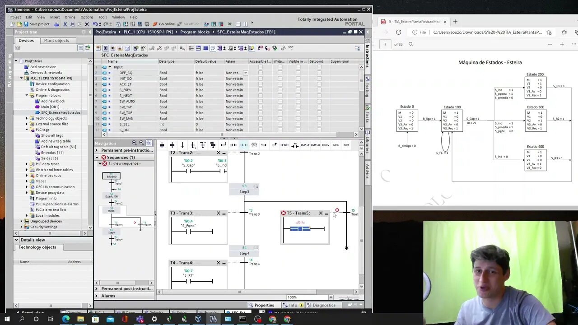Screen dimensions: 578x325
Task: Reload the PDF browser page
Action: [398, 32]
